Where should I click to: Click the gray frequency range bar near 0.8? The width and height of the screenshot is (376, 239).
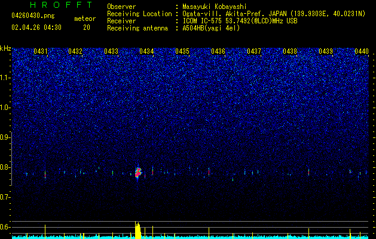(x=12, y=159)
